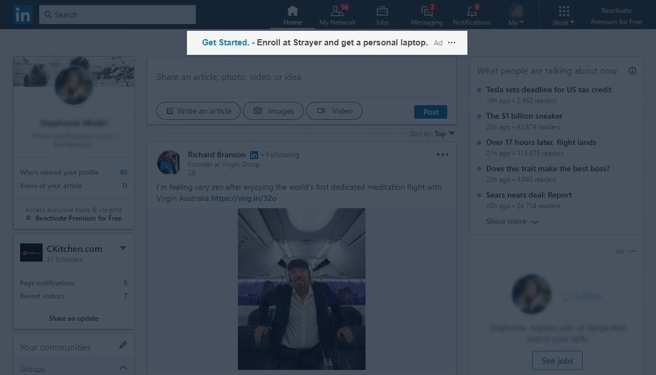Screen dimensions: 656x375
Task: Open My Network tab
Action: pos(337,15)
